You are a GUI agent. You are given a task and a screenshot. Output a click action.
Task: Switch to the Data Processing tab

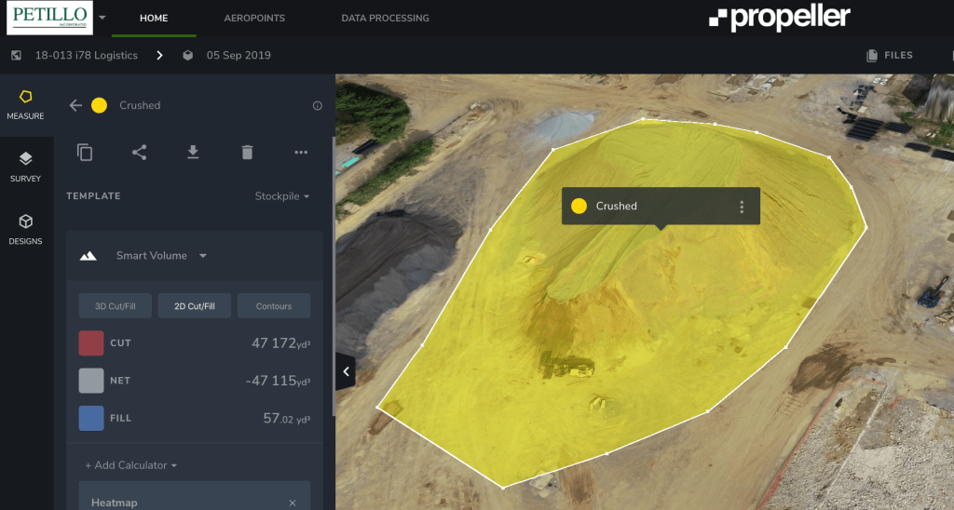[385, 18]
